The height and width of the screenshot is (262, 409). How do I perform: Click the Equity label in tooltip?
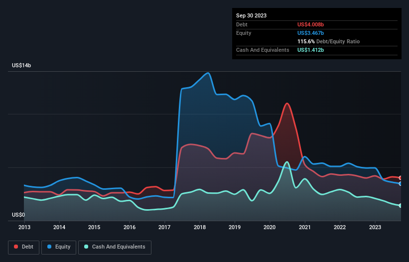(244, 33)
